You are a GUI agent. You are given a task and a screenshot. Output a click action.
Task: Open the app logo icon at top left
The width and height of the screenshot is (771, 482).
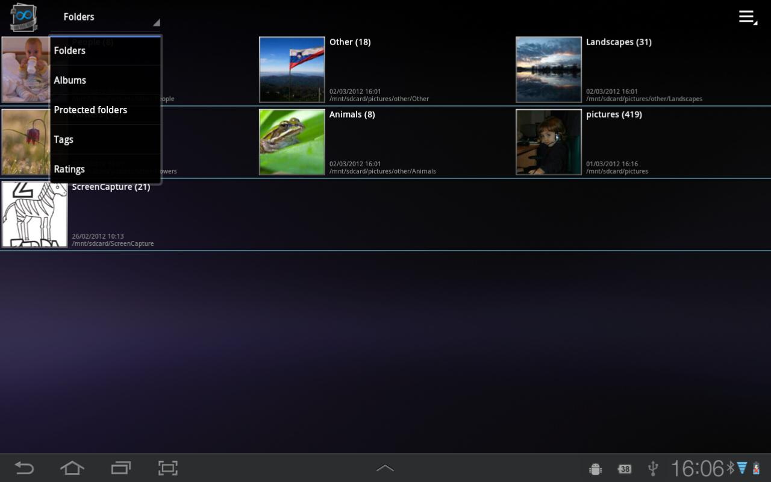tap(23, 17)
